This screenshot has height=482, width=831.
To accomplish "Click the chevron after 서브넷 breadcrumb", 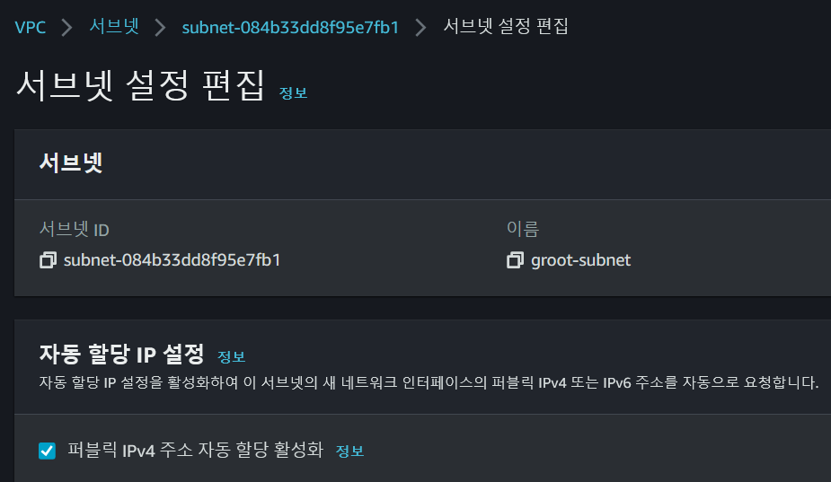I will pyautogui.click(x=160, y=27).
